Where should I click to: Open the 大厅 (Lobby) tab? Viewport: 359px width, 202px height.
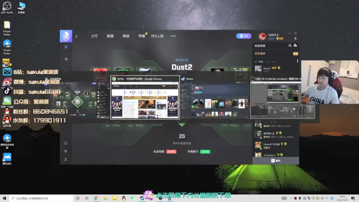[94, 36]
